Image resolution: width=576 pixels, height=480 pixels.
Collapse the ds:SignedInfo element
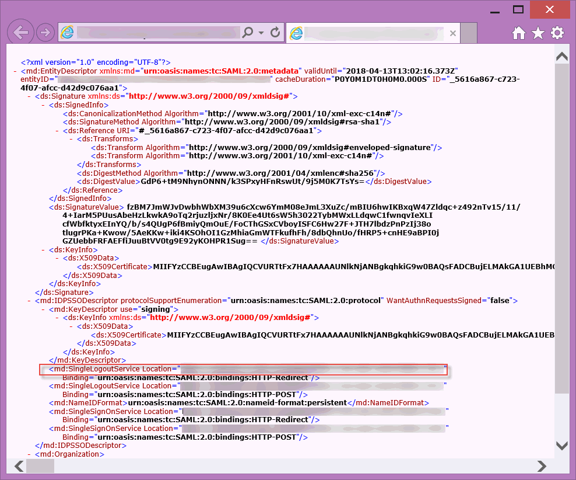coord(43,105)
